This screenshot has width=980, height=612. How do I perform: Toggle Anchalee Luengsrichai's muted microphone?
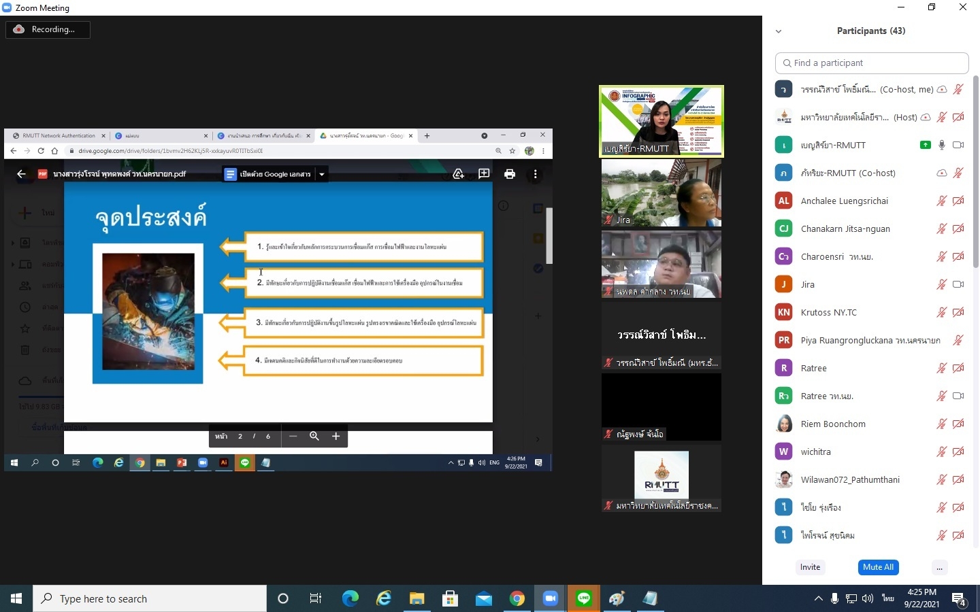coord(942,201)
